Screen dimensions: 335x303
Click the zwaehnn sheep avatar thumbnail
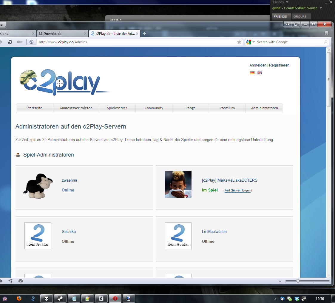(x=38, y=186)
